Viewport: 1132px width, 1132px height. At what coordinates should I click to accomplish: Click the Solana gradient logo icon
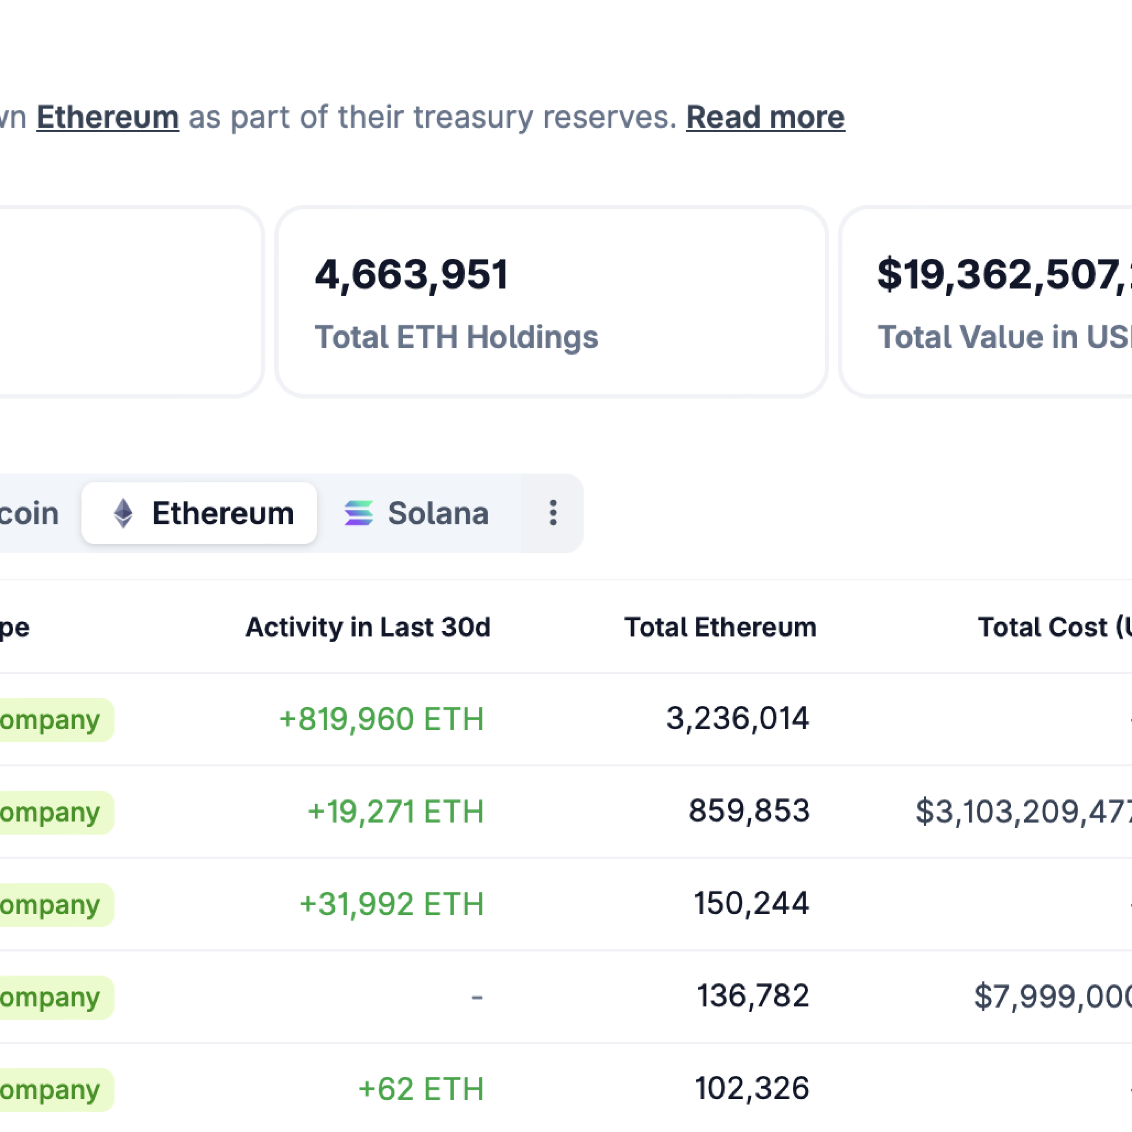point(359,513)
